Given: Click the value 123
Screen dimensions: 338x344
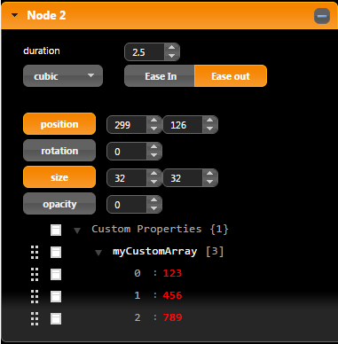Looking at the screenshot, I should tap(172, 273).
